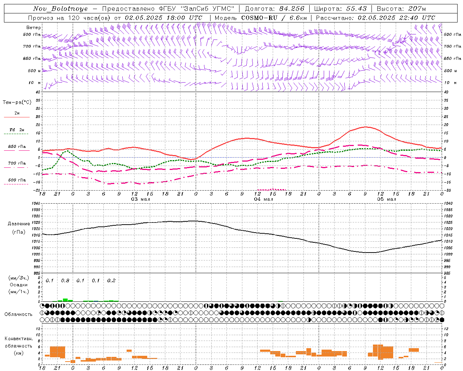The image size is (463, 371).
Task: Click the (мм/3ч.) precipitation unit label
Action: 19,278
